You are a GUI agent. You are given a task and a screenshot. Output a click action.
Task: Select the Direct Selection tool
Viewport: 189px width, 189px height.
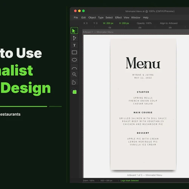click(74, 38)
